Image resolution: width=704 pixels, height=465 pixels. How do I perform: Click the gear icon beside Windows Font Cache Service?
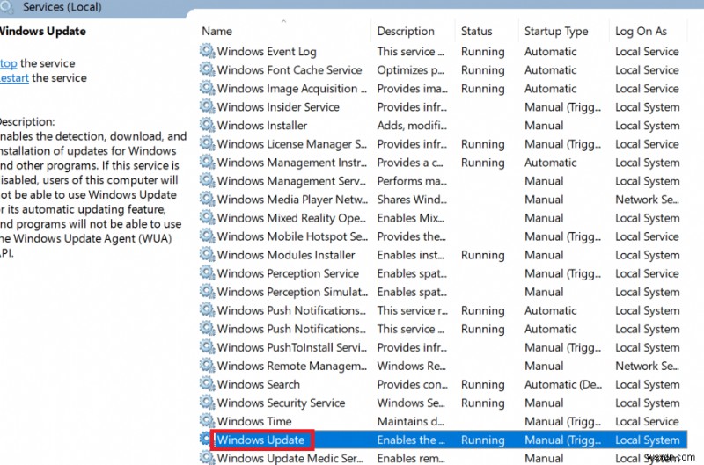coord(207,69)
